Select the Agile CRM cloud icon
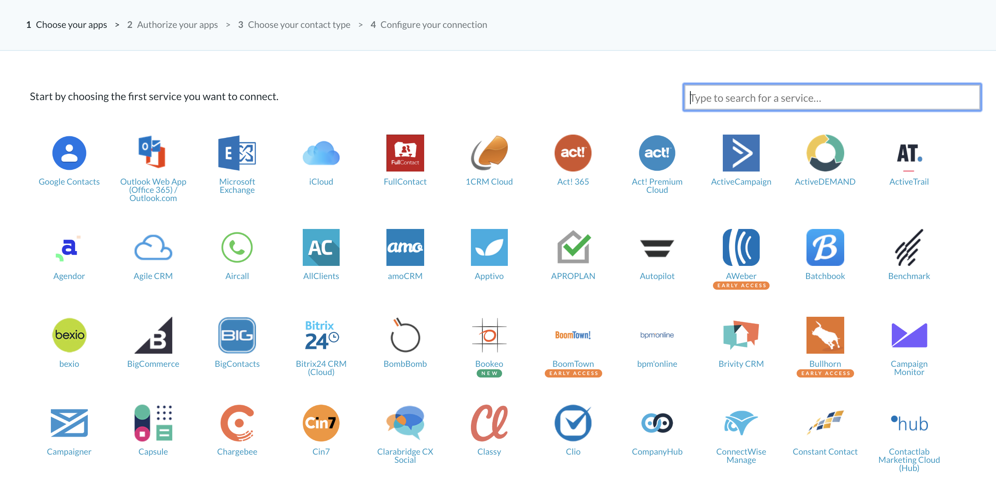Screen dimensions: 996x485 point(153,247)
